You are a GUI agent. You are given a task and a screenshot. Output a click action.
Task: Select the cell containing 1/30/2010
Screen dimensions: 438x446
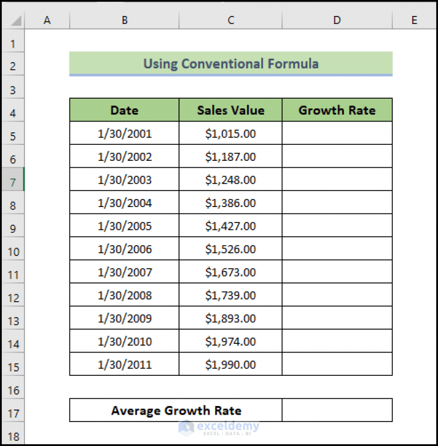pyautogui.click(x=124, y=340)
